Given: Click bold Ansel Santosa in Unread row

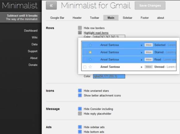Looking at the screenshot, I should 110,67.
